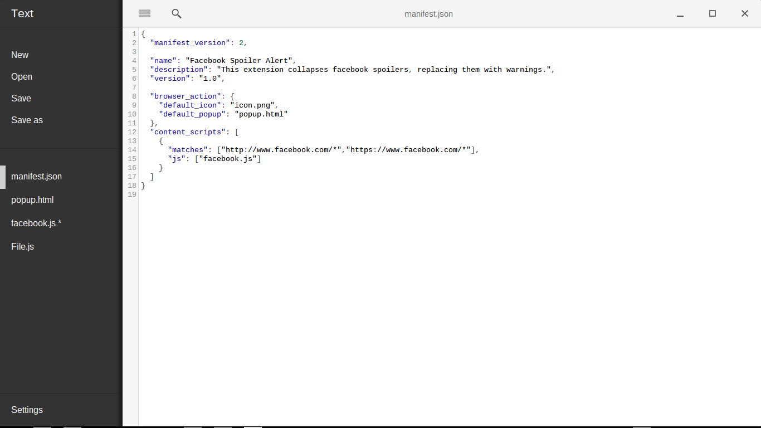
Task: Create a new file with New
Action: coord(20,55)
